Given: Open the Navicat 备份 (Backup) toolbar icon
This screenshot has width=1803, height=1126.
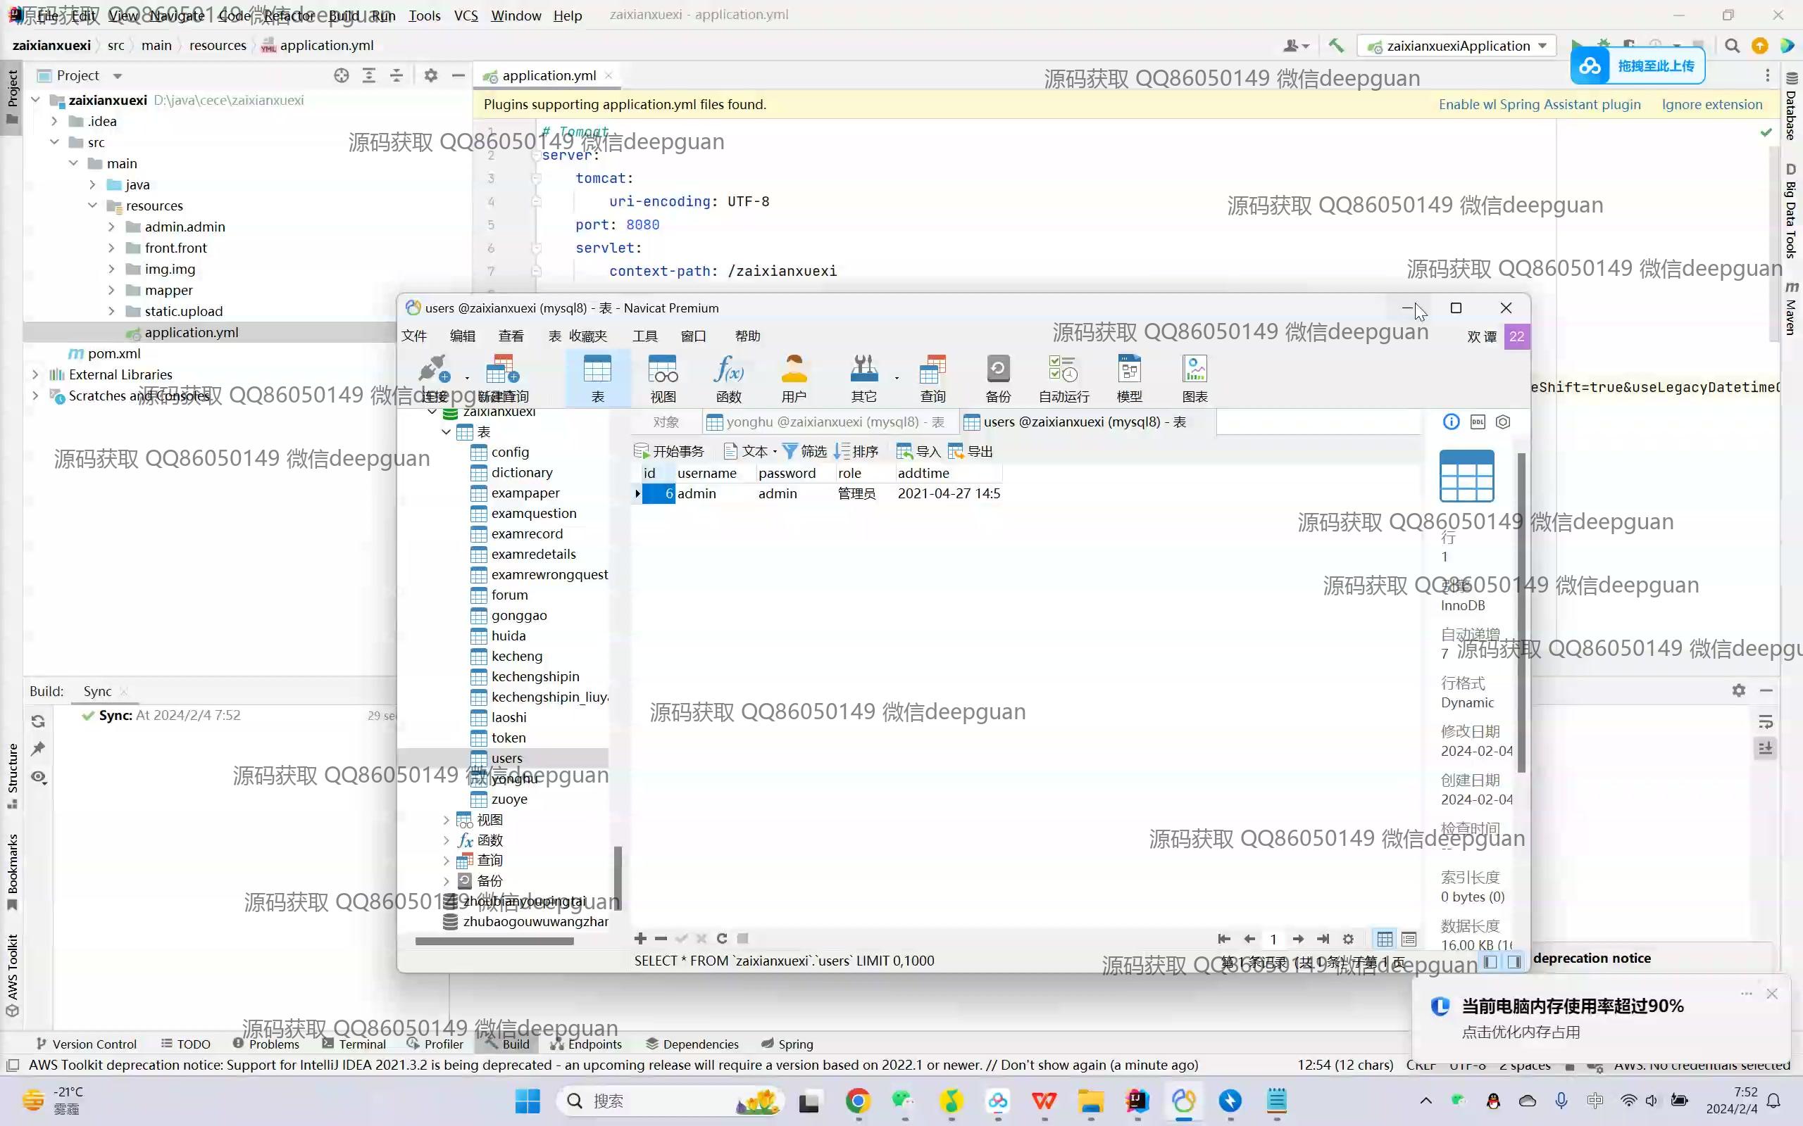Looking at the screenshot, I should coord(999,379).
